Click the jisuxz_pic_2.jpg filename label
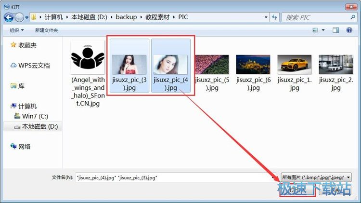Image resolution: width=361 pixels, height=203 pixels. [336, 84]
